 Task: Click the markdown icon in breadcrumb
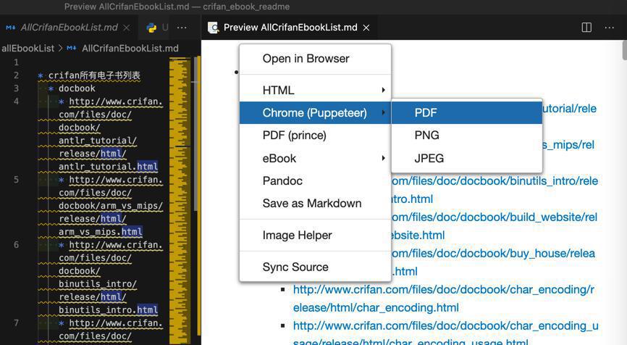(72, 49)
